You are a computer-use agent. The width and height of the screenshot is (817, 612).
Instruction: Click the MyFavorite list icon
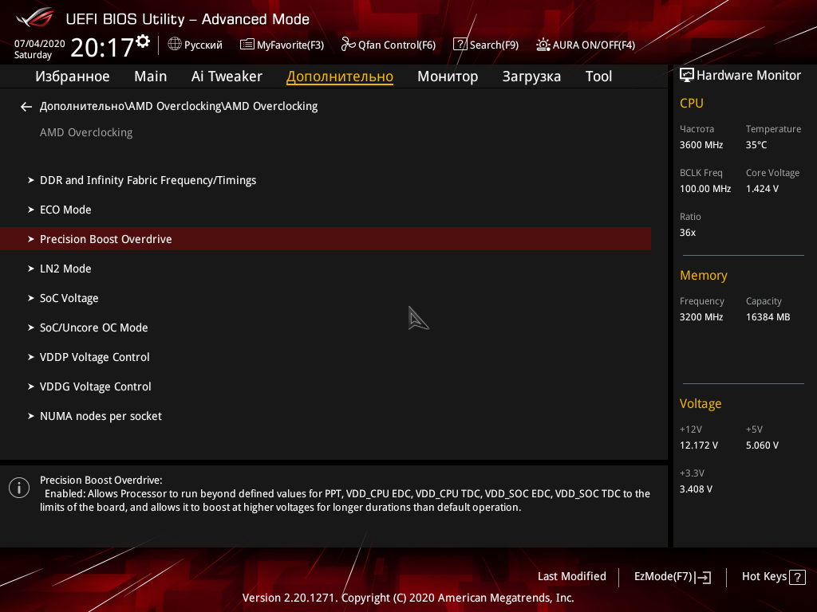pyautogui.click(x=247, y=45)
